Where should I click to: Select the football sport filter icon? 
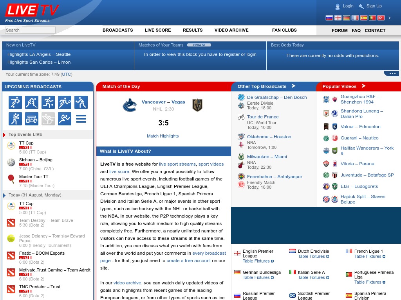15,102
